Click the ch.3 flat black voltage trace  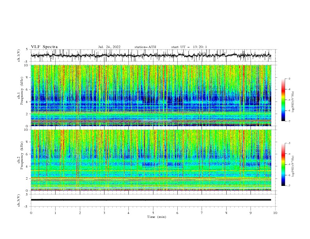tap(151, 200)
